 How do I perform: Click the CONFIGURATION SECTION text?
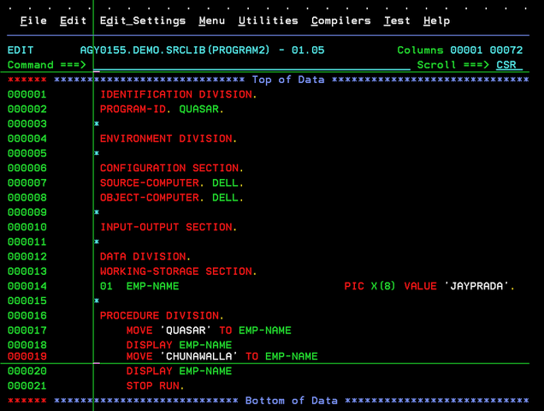click(172, 168)
